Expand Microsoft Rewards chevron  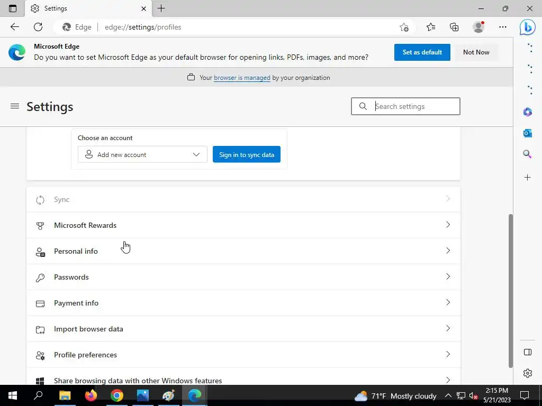click(448, 225)
